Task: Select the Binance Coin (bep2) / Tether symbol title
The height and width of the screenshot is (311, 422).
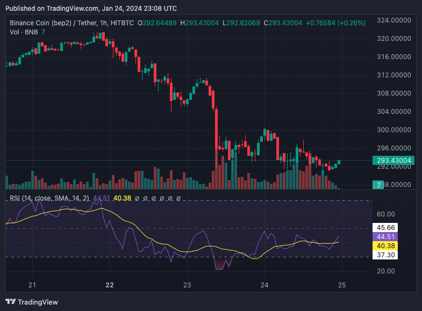Action: (x=71, y=23)
